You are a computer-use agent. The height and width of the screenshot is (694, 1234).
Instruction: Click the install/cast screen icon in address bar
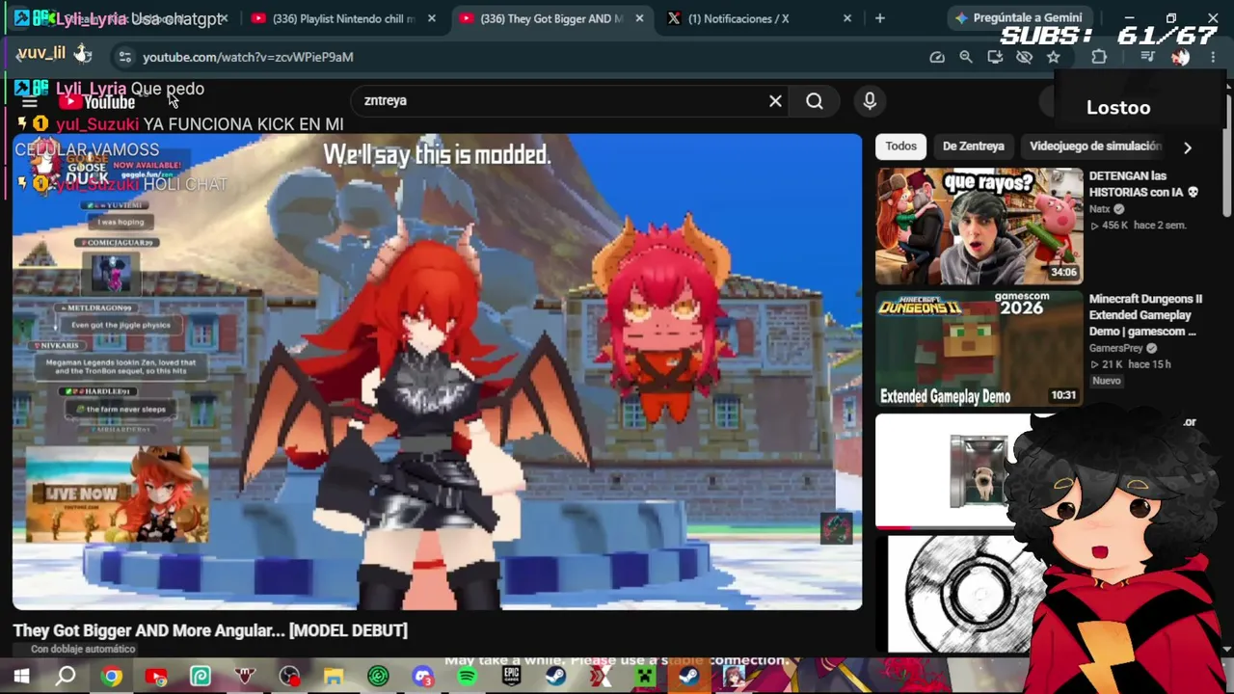[x=995, y=57]
